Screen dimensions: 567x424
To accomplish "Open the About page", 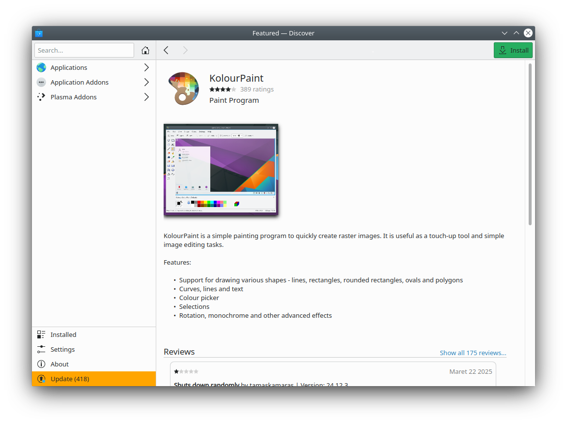I will (x=94, y=364).
